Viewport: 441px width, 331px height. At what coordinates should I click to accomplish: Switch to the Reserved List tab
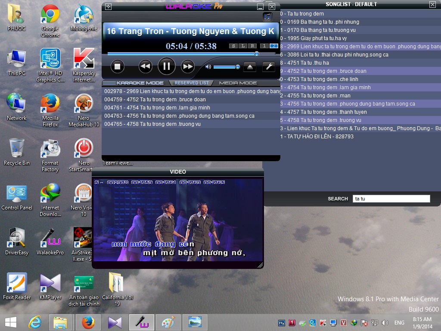click(x=192, y=83)
